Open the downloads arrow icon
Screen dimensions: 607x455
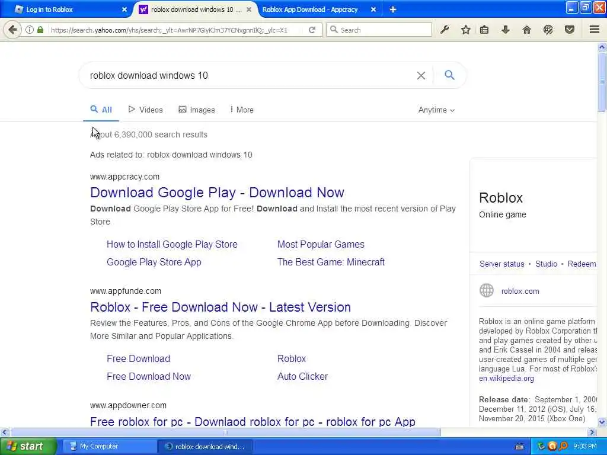tap(506, 30)
